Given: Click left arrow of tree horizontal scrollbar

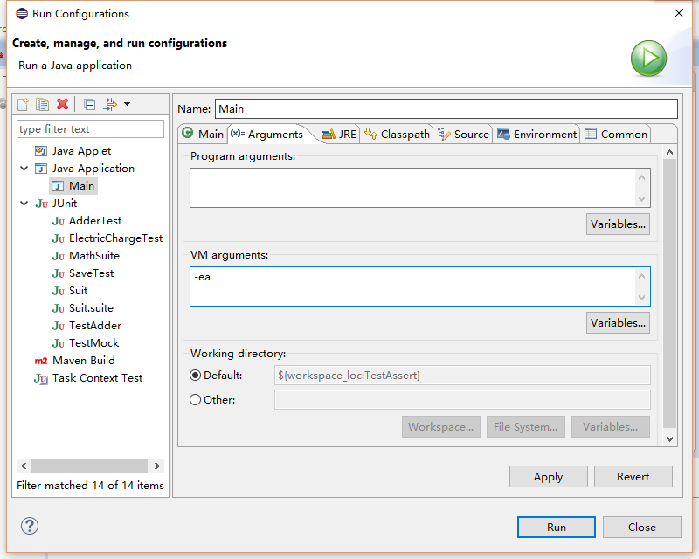Looking at the screenshot, I should 24,466.
